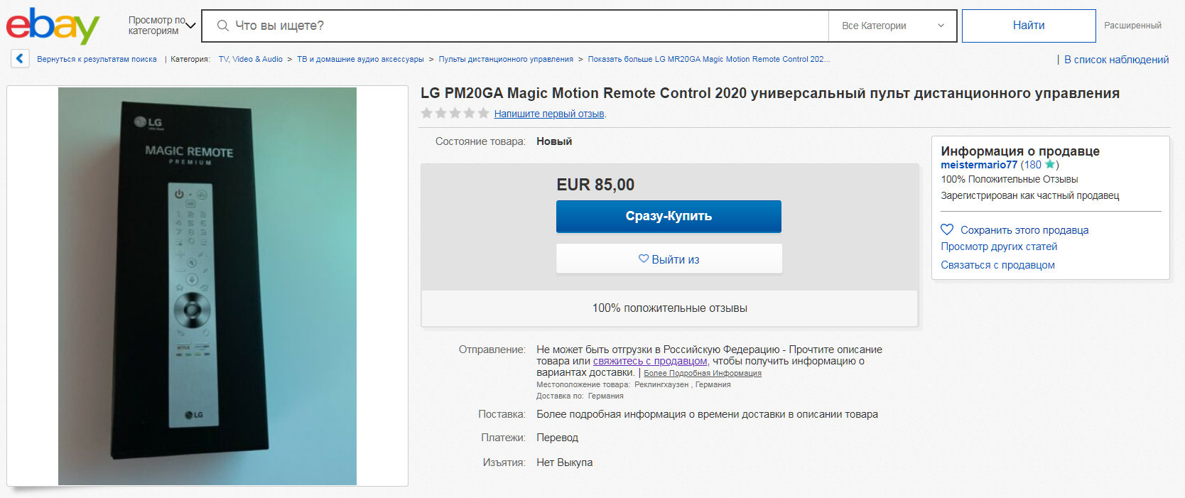
Task: Open the 'Расширенный' advanced search link
Action: tap(1132, 26)
